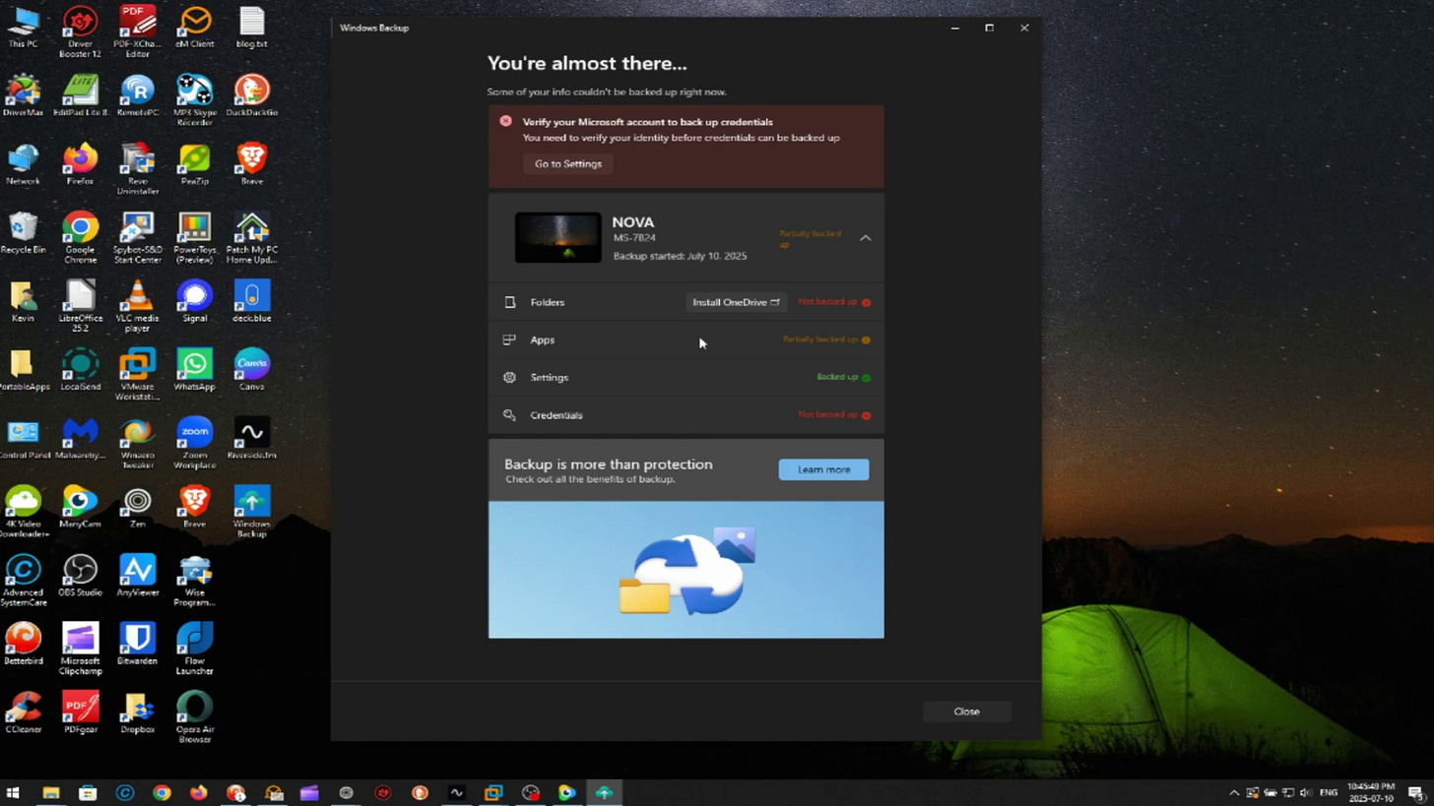Click the Install OneDrive button
1434x806 pixels.
click(736, 302)
